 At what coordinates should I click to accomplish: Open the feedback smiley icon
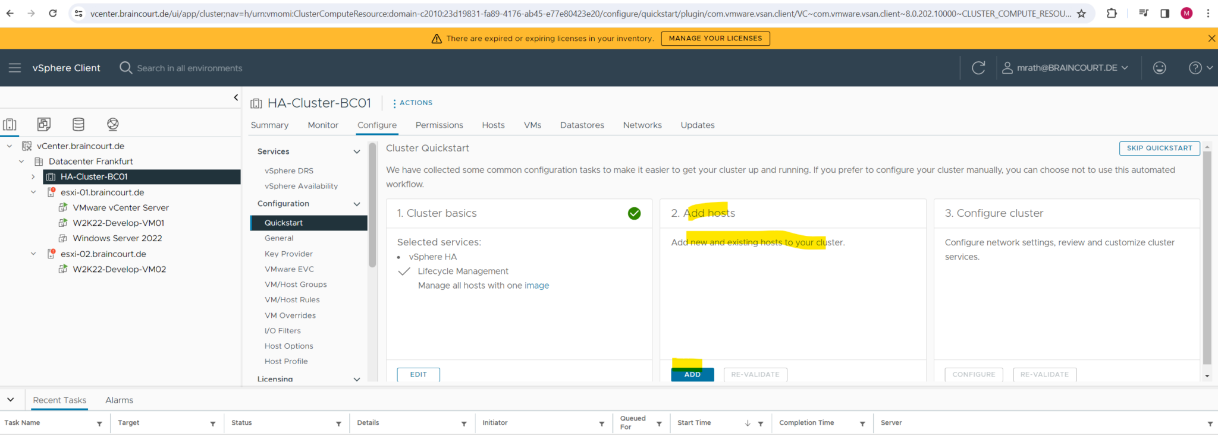[x=1159, y=68]
